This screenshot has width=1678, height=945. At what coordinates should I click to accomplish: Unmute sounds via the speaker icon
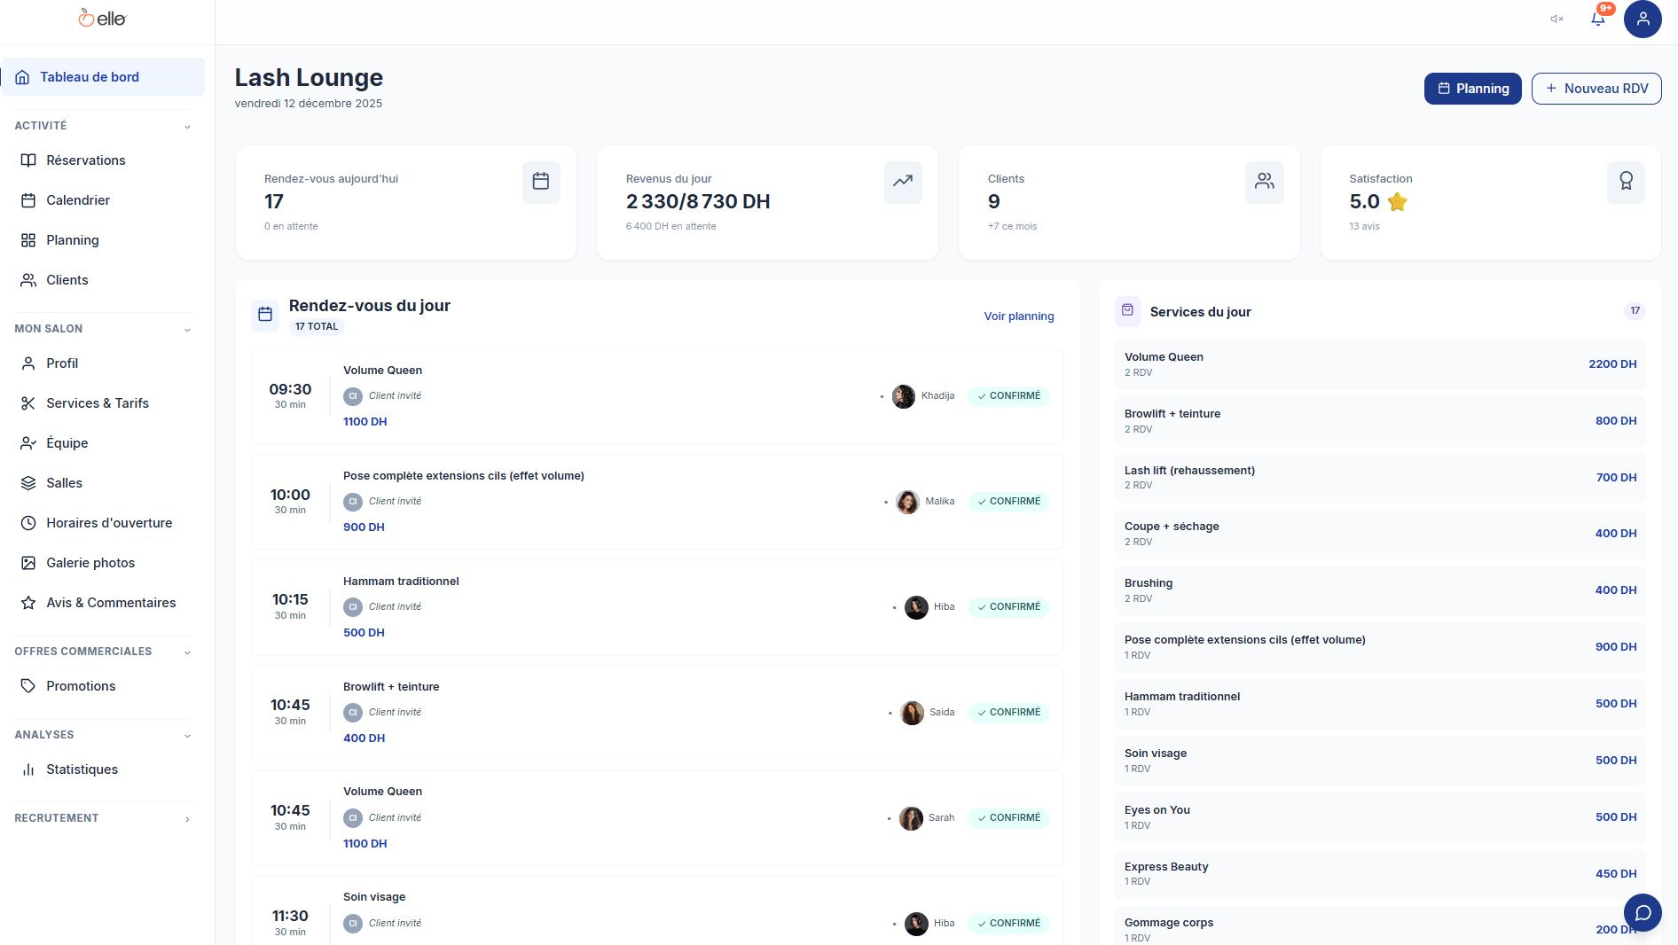click(x=1556, y=19)
